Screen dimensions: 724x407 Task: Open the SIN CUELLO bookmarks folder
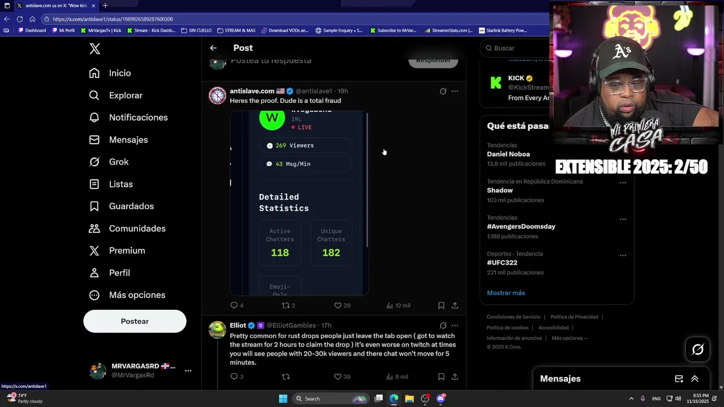coord(196,31)
